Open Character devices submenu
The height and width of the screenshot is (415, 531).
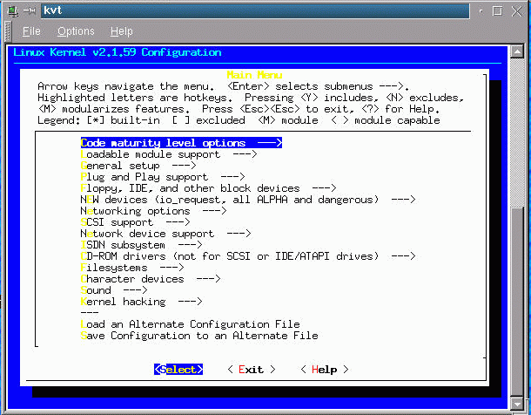tap(151, 279)
